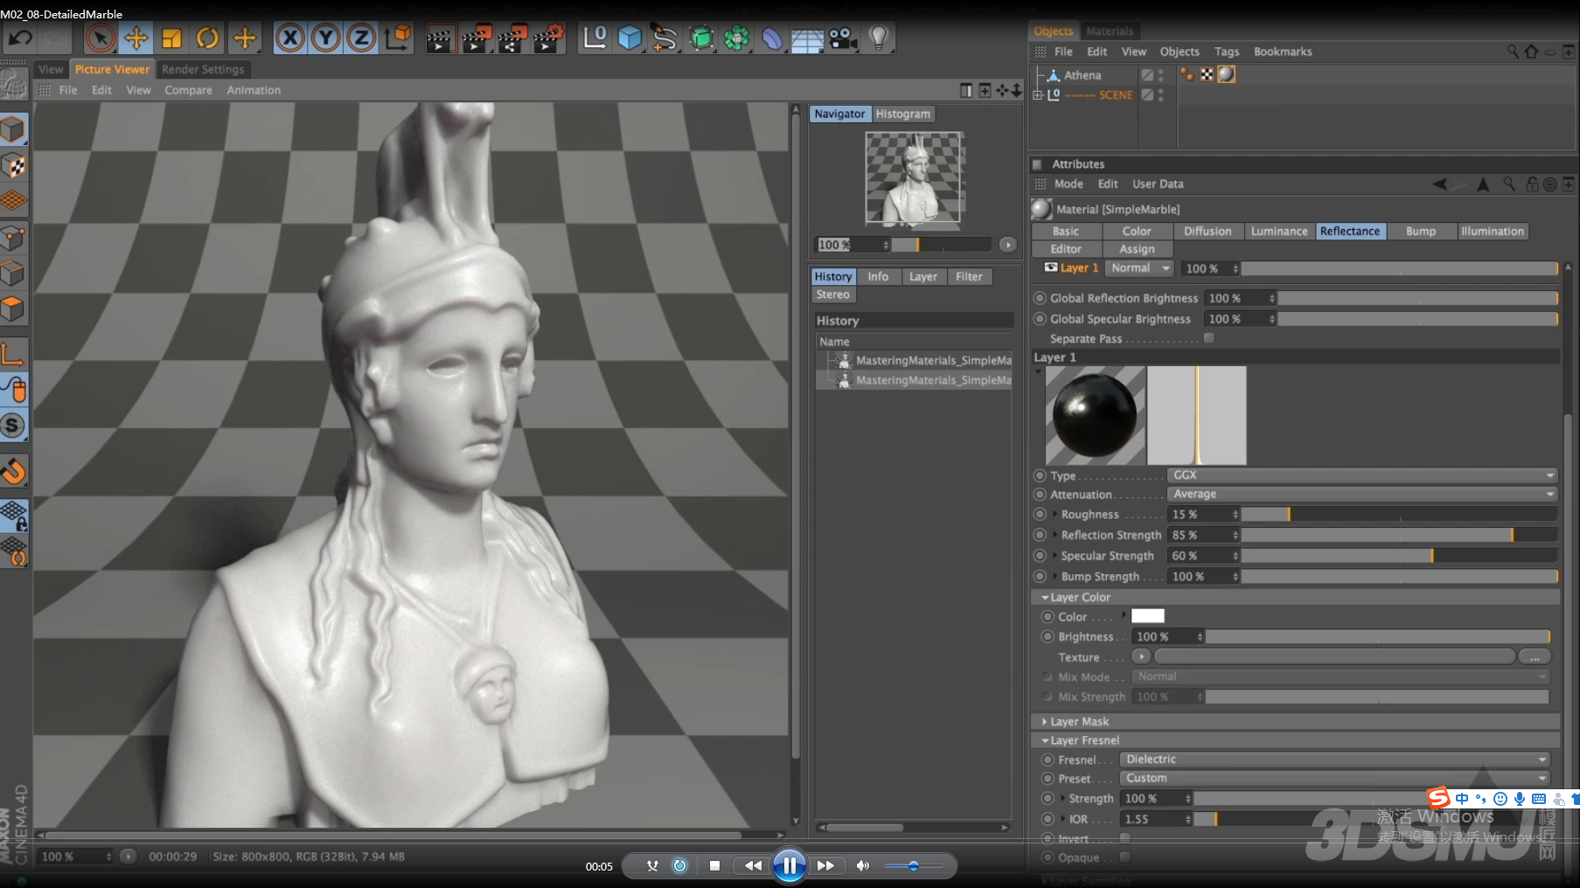Open the Attenuation Average dropdown
The width and height of the screenshot is (1580, 888).
coord(1362,494)
